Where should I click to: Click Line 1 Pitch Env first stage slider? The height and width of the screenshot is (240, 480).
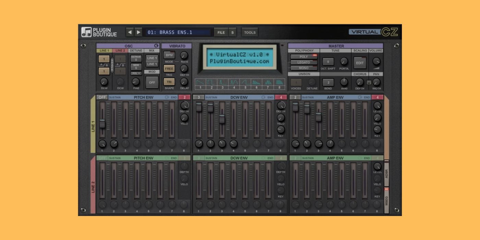click(x=102, y=123)
